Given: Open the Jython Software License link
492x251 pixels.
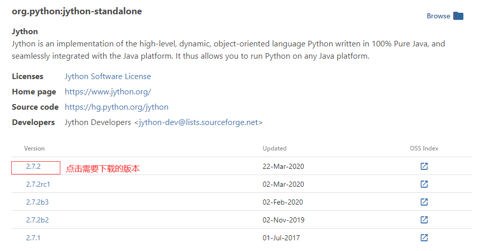Looking at the screenshot, I should [107, 77].
